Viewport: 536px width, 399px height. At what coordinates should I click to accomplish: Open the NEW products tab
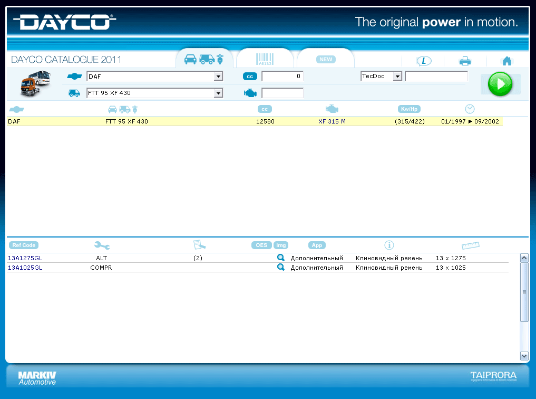coord(326,59)
